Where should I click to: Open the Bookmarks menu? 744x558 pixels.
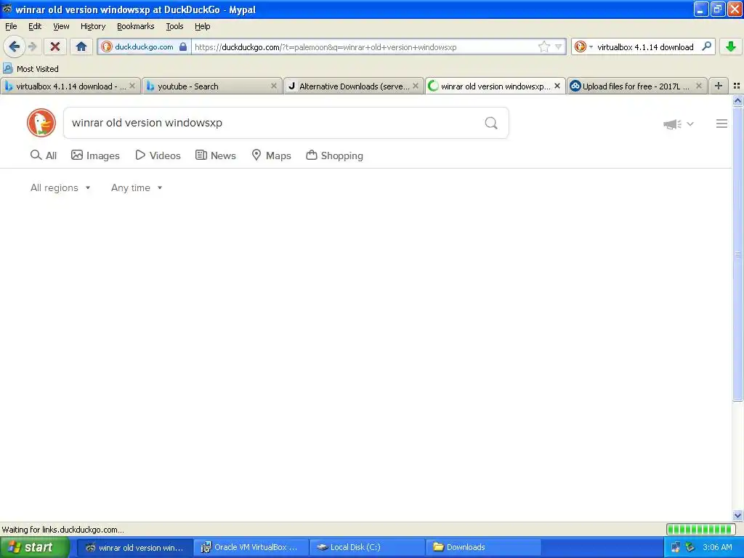pyautogui.click(x=135, y=26)
